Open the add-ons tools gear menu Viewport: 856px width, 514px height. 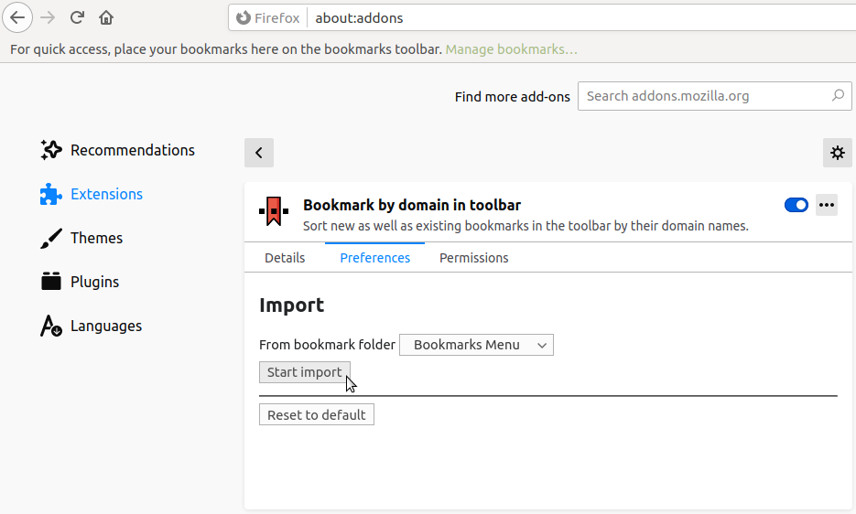[x=838, y=153]
